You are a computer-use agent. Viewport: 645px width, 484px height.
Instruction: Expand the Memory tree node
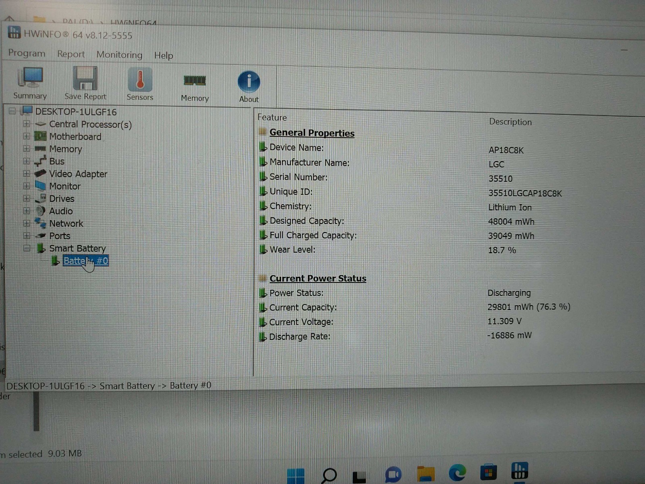click(x=27, y=148)
